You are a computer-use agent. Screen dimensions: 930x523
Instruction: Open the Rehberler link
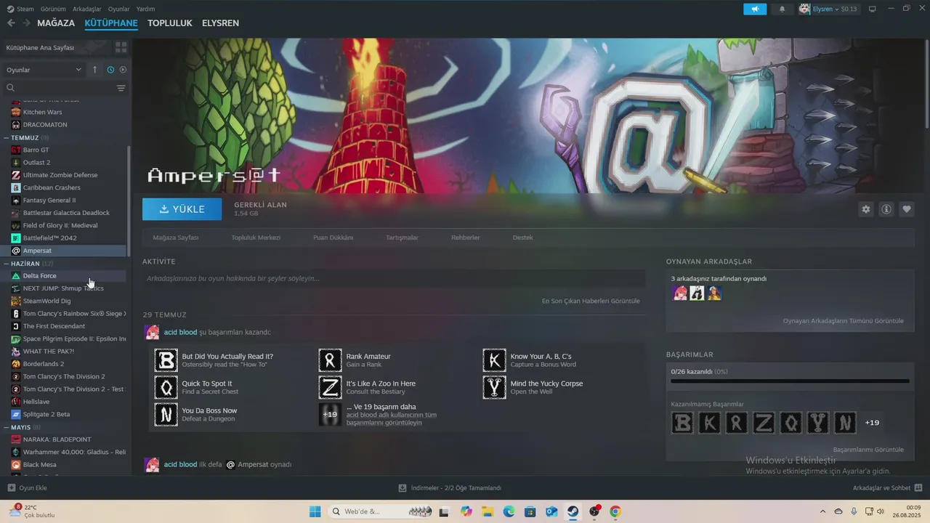(465, 238)
